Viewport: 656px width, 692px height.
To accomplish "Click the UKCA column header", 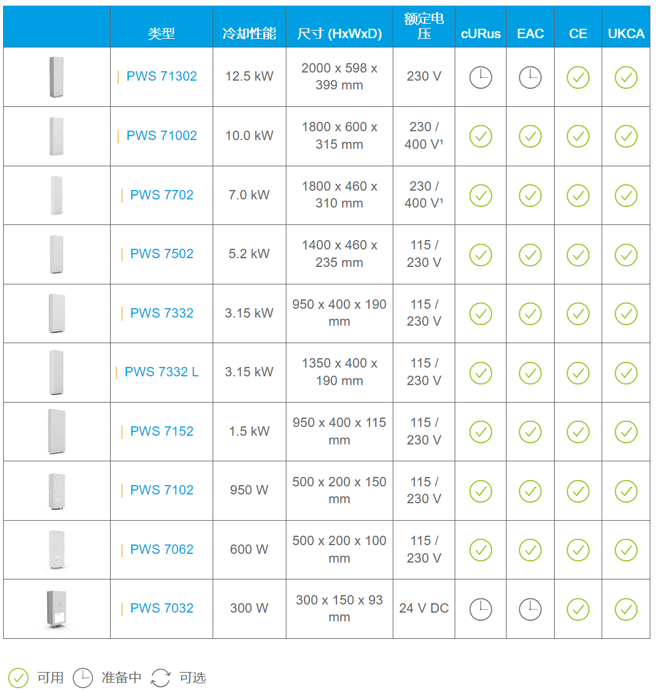I will 626,34.
